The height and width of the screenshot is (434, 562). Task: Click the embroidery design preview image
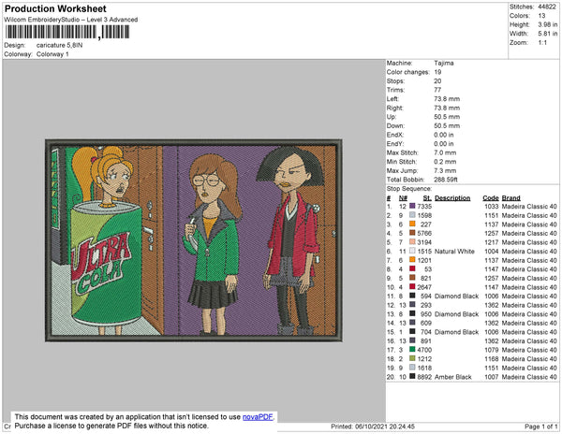pyautogui.click(x=194, y=240)
